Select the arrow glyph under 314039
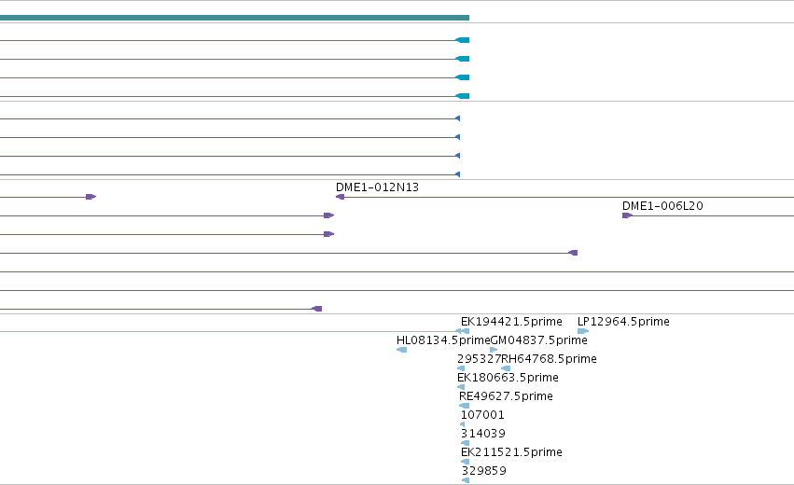 [x=465, y=443]
